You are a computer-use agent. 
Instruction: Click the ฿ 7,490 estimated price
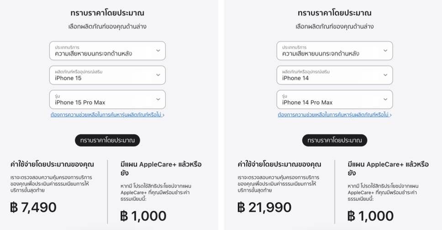(33, 208)
